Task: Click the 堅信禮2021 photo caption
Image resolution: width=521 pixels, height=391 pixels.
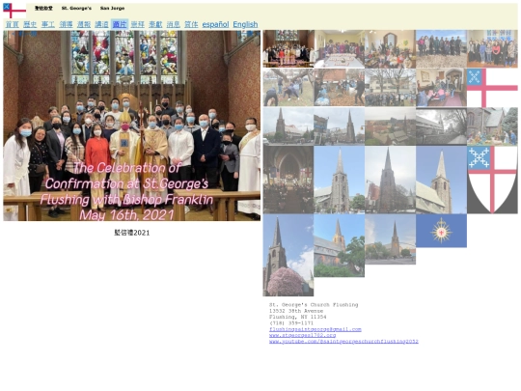Action: pyautogui.click(x=132, y=233)
